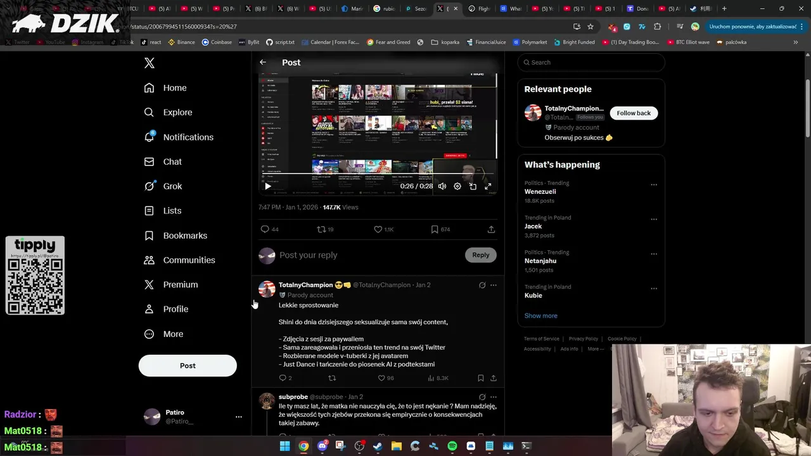
Task: Open Explore from the sidebar
Action: pos(168,112)
